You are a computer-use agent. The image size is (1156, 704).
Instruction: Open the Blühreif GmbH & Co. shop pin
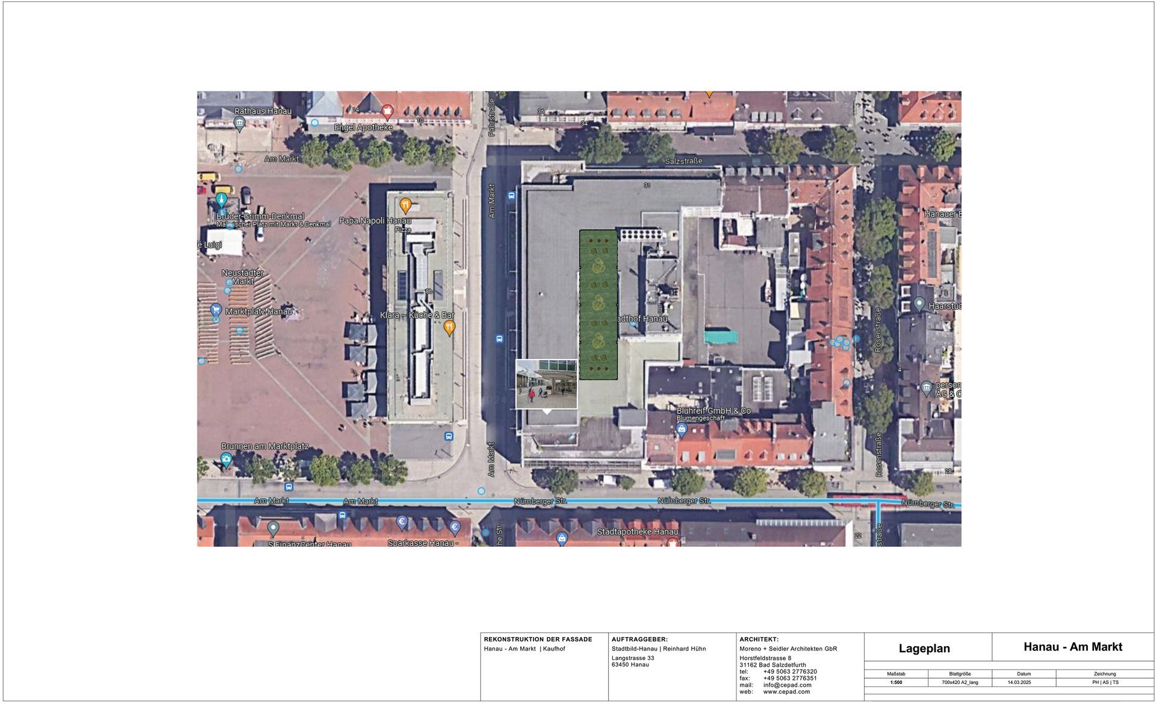coord(682,429)
